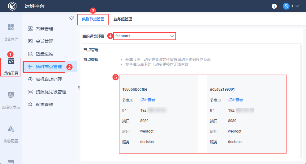The height and width of the screenshot is (164, 306).
Task: Click 当前运维项目 label
Action: click(93, 36)
